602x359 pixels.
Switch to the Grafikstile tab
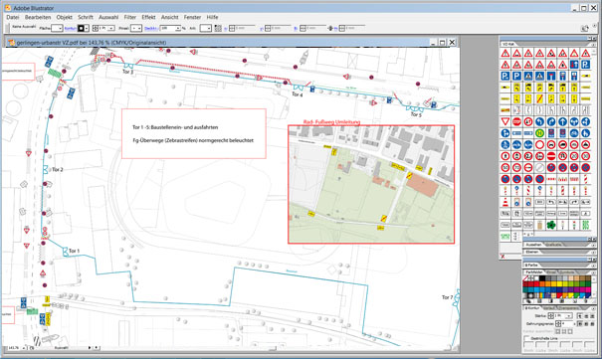click(x=553, y=245)
